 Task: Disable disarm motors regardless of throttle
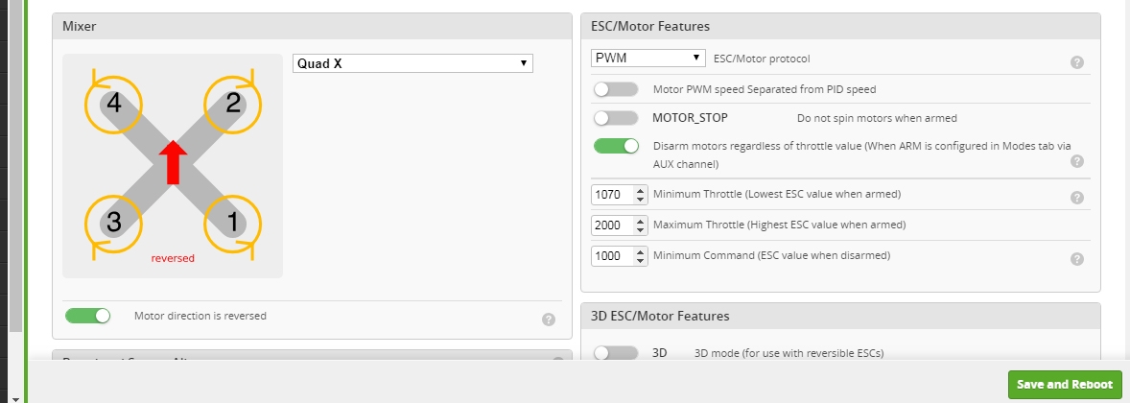pos(616,146)
